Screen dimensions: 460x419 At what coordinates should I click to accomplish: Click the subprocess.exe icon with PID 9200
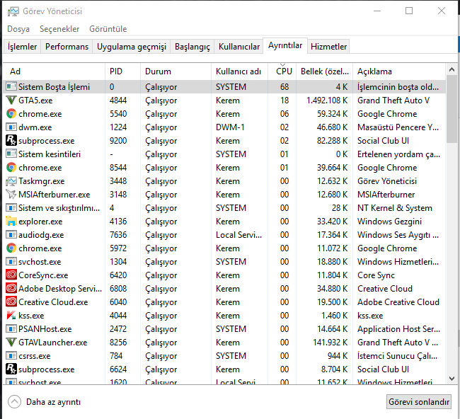tap(11, 141)
